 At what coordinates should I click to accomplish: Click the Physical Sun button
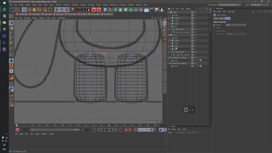coord(107,14)
